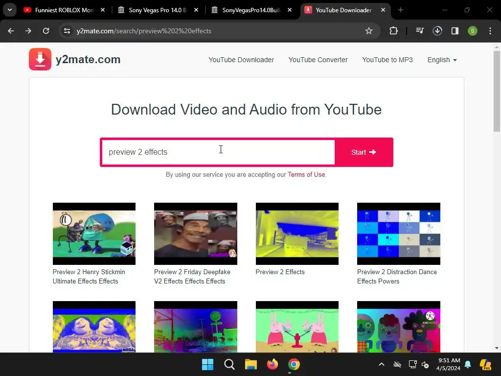Reload the y2mate page
This screenshot has height=376, width=501.
point(46,31)
